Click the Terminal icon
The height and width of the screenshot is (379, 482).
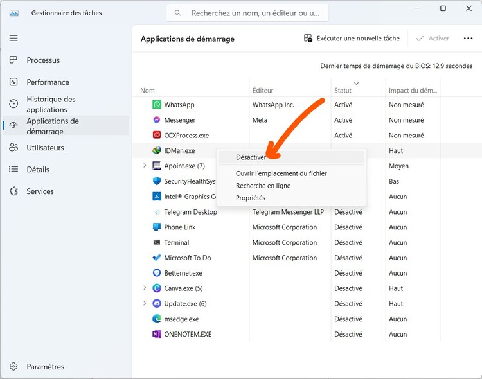click(157, 242)
